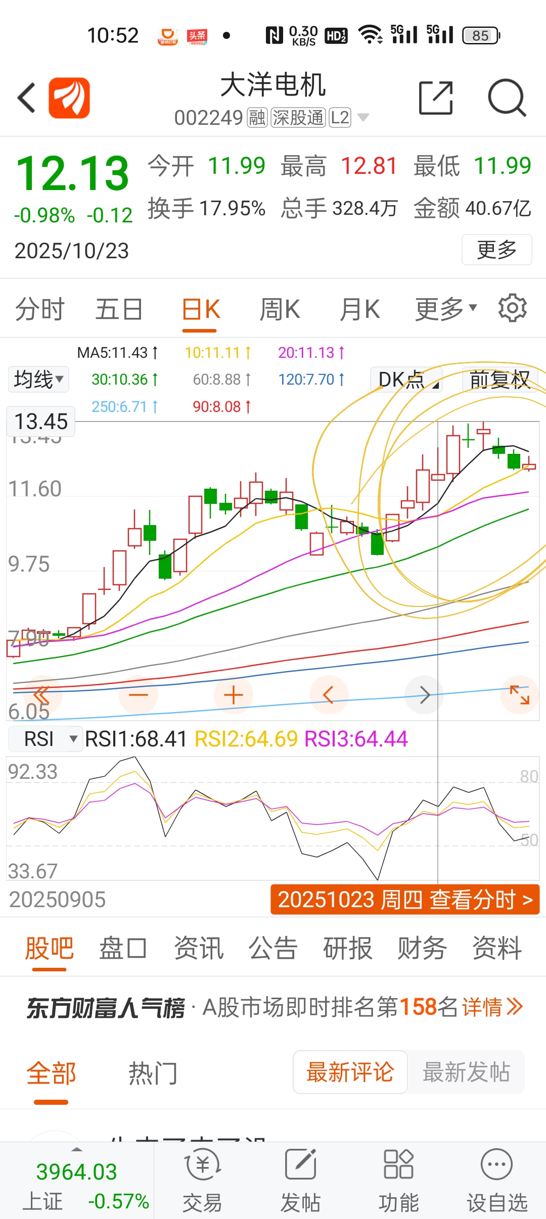Screen dimensions: 546x1219
Task: Open chart settings gear icon
Action: [x=513, y=308]
